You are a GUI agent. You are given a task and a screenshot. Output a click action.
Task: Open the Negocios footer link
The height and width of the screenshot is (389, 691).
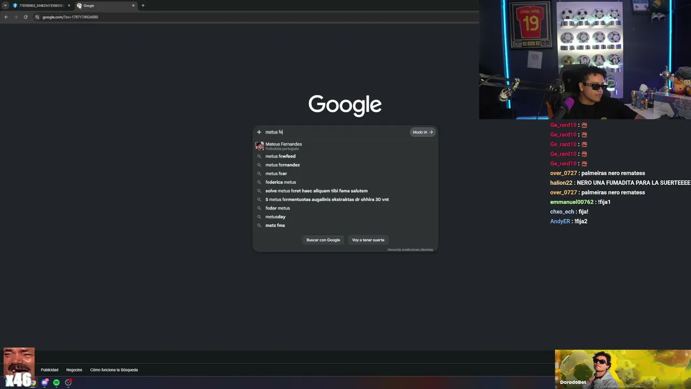[x=74, y=370]
